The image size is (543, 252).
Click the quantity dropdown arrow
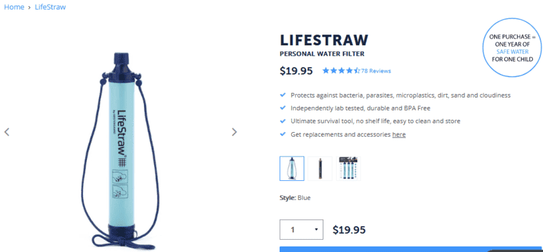tap(316, 230)
